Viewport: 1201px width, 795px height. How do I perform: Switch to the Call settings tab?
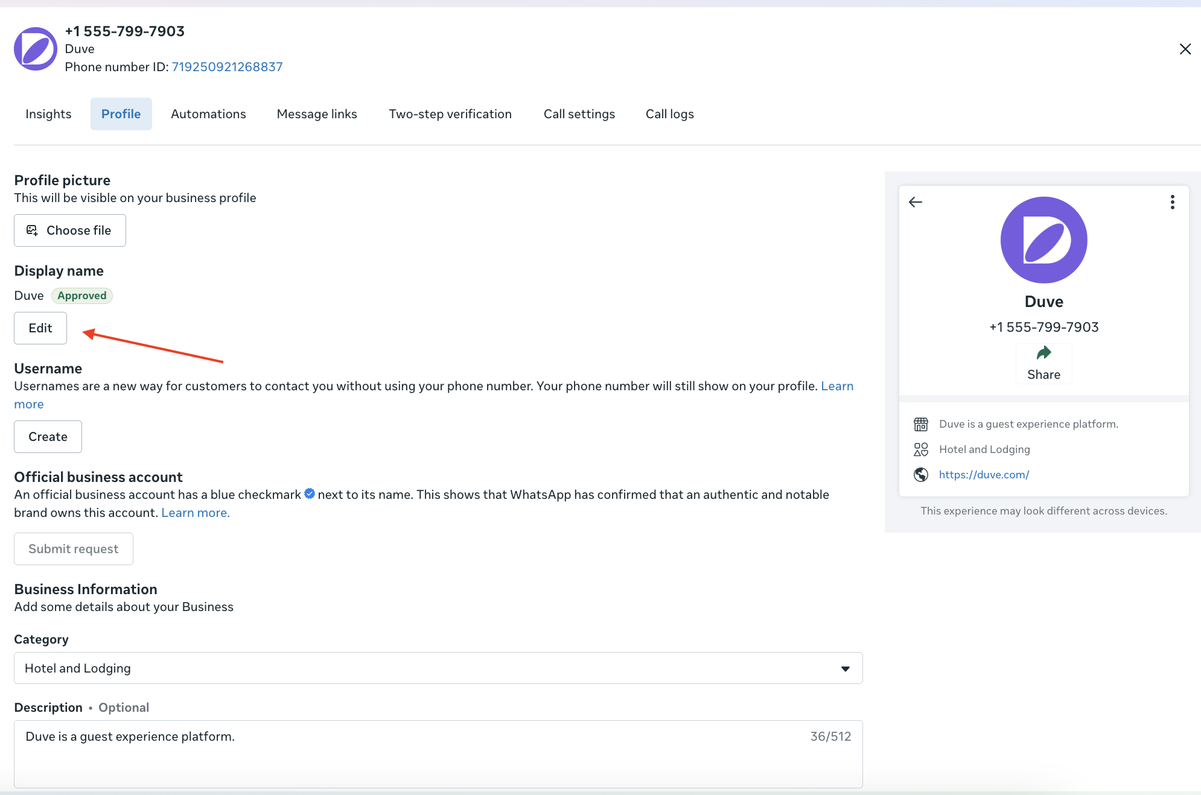[x=579, y=114]
